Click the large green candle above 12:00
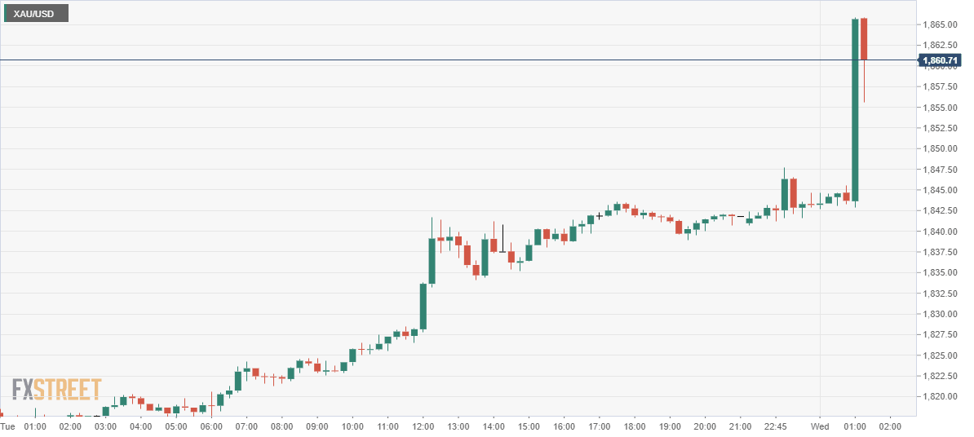The height and width of the screenshot is (437, 974). click(432, 261)
